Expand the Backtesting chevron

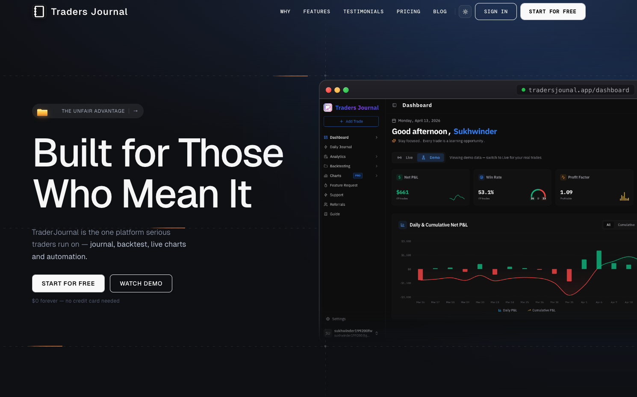coord(377,166)
